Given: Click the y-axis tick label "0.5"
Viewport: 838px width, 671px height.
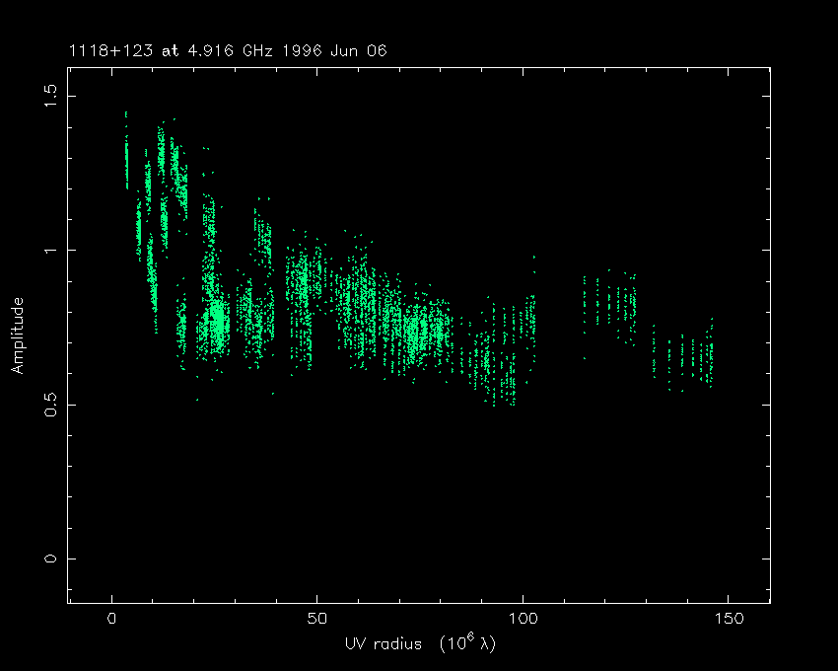Looking at the screenshot, I should [50, 405].
